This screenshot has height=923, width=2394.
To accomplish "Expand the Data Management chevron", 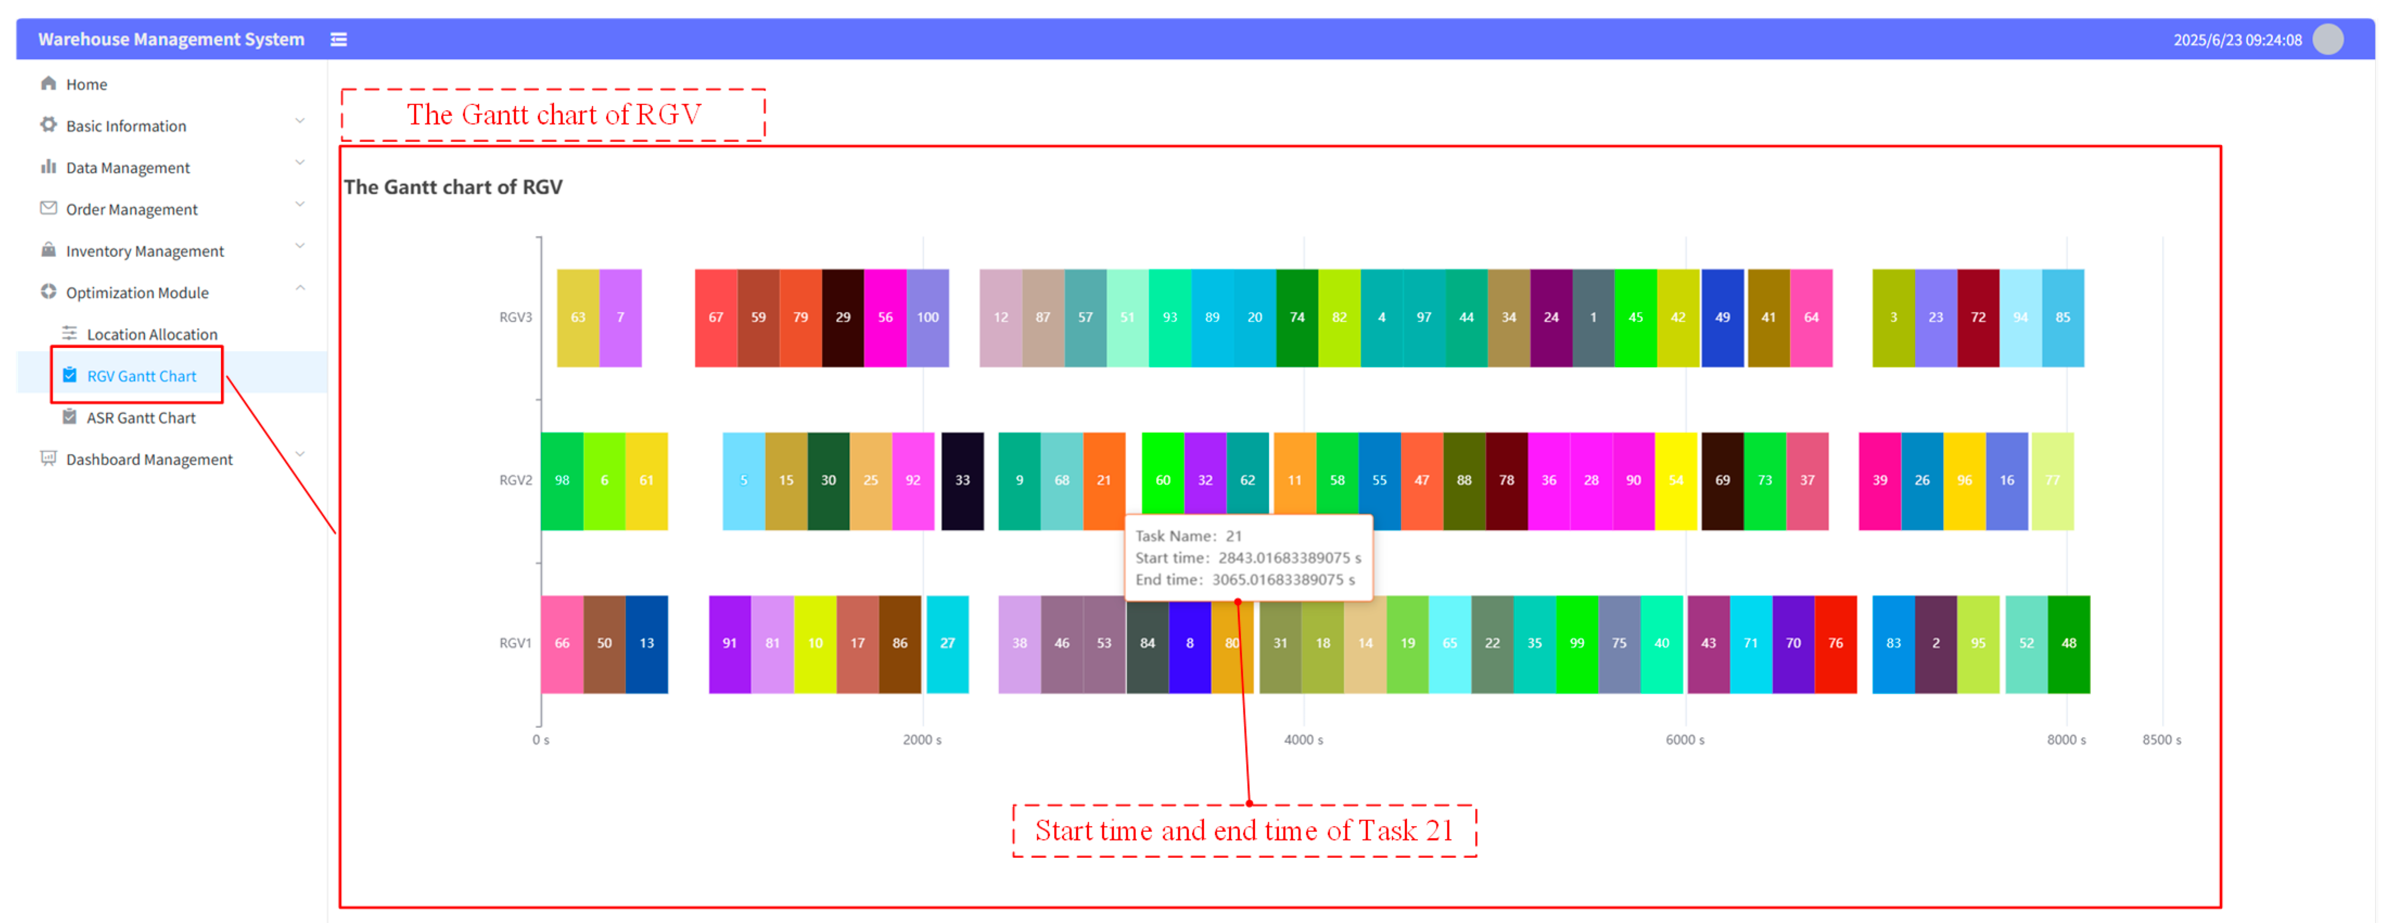I will [x=299, y=163].
